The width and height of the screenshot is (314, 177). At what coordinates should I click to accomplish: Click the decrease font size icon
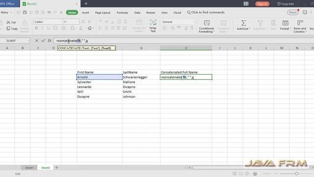(89, 22)
